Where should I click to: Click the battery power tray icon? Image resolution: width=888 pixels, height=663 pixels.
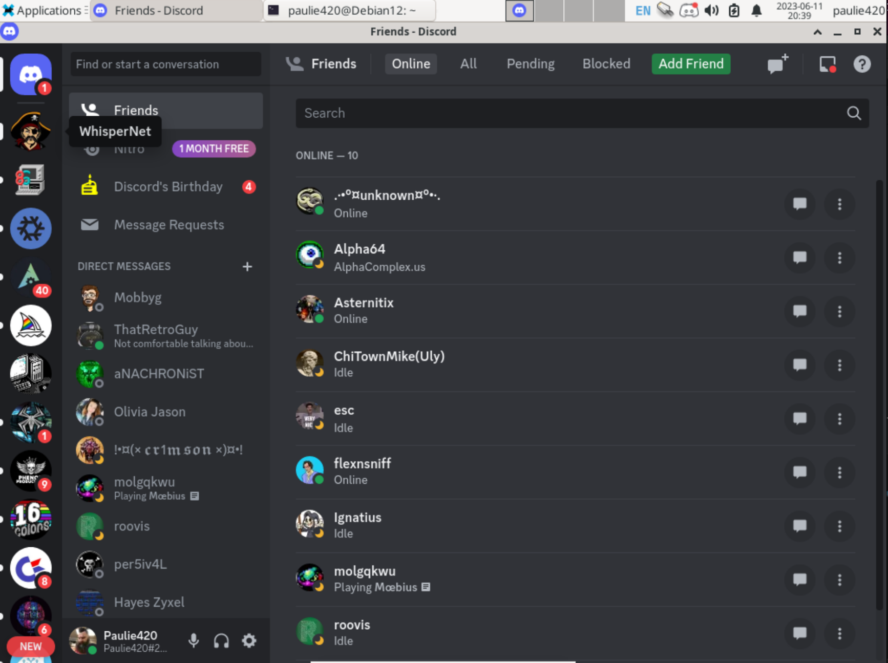point(734,10)
